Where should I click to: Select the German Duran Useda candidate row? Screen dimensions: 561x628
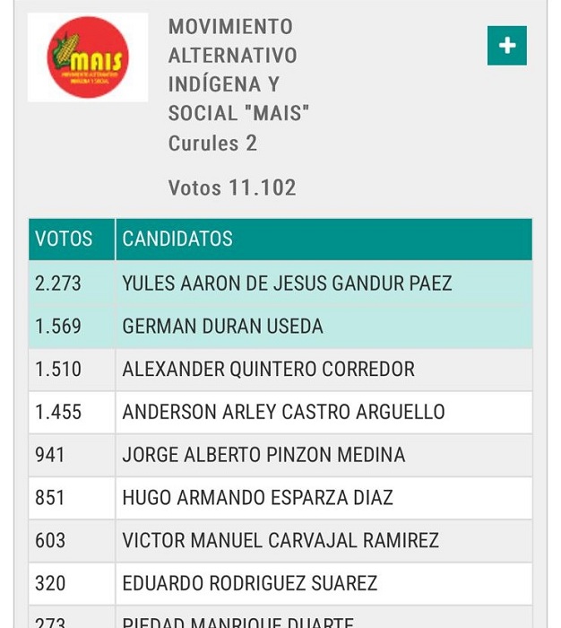280,327
